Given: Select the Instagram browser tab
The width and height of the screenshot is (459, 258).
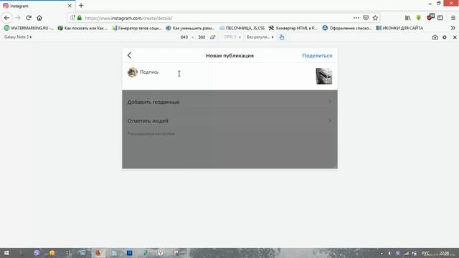Looking at the screenshot, I should (37, 6).
